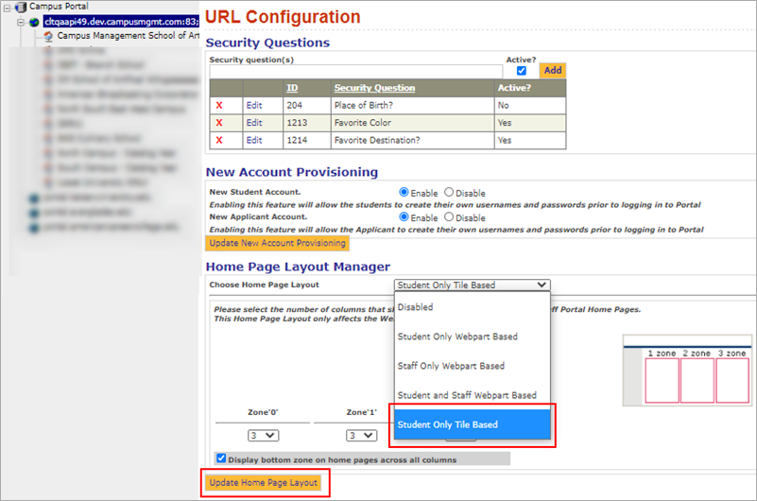This screenshot has height=501, width=757.
Task: Disable New Student Account
Action: click(449, 192)
